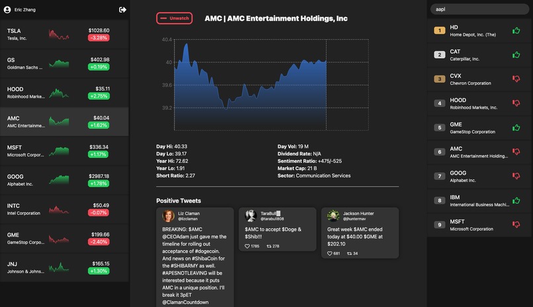The width and height of the screenshot is (533, 307).
Task: Click the like heart on TaraBull's tweet
Action: point(247,246)
